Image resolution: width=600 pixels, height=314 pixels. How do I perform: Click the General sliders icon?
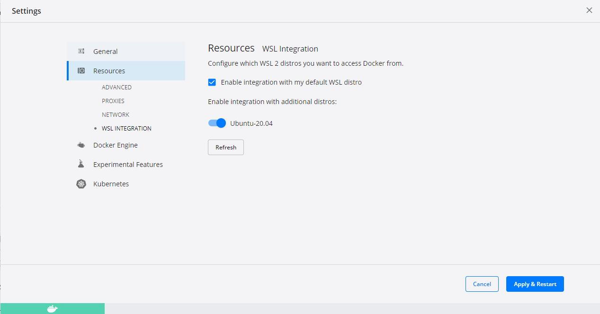point(81,51)
